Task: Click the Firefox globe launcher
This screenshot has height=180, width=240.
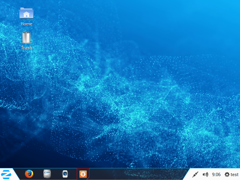Action: coord(29,174)
